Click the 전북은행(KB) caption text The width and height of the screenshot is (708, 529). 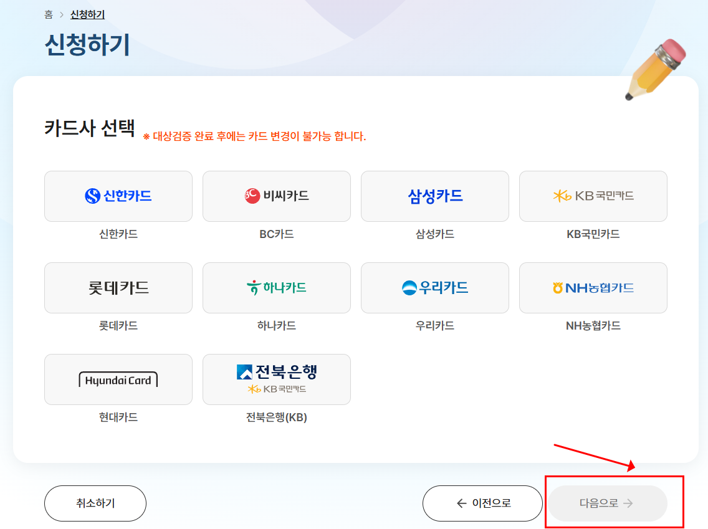(277, 417)
